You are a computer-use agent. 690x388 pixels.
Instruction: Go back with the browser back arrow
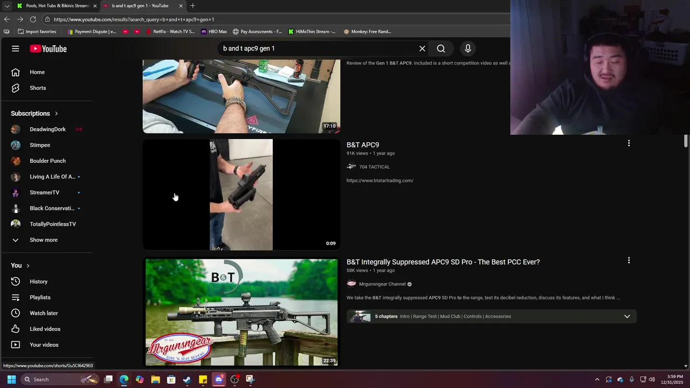coord(7,19)
